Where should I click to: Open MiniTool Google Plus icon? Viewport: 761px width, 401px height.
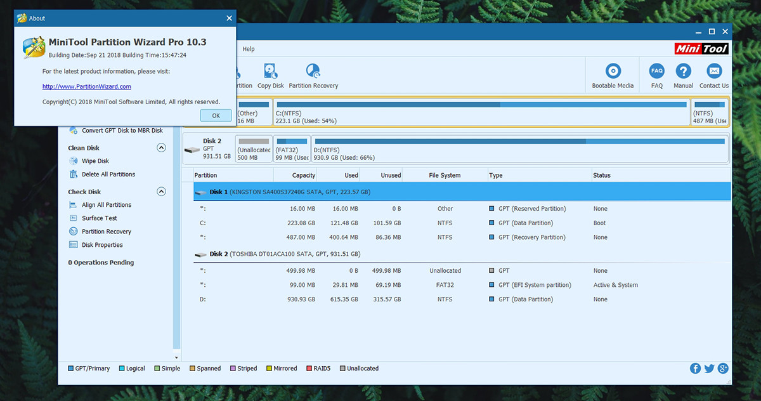tap(723, 368)
